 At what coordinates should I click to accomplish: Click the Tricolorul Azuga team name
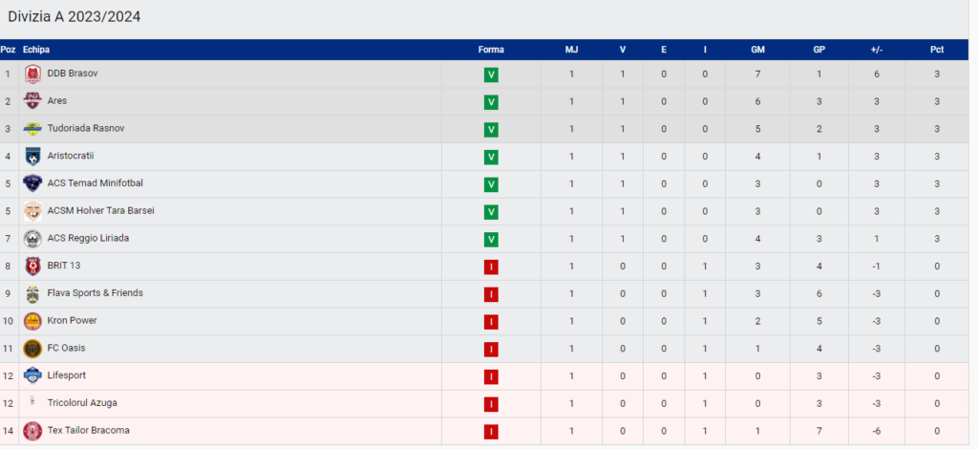click(82, 403)
